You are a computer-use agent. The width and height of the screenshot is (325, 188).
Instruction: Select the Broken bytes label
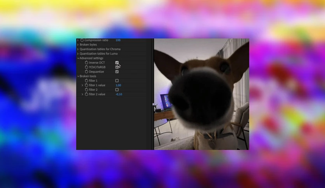pyautogui.click(x=88, y=45)
